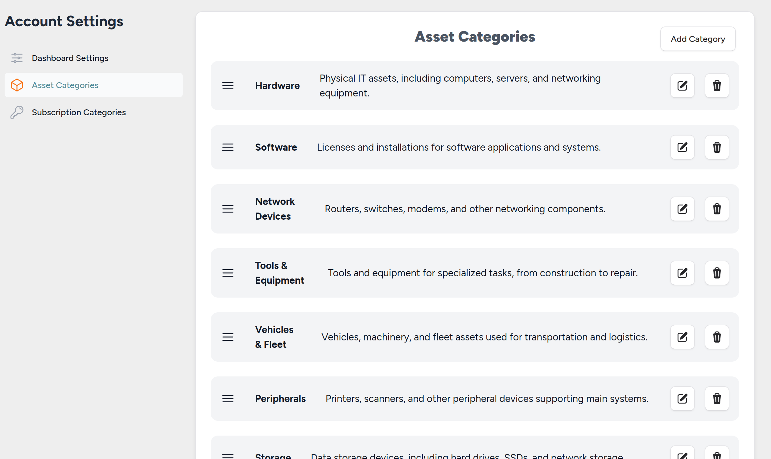
Task: Click the edit icon for Hardware category
Action: [x=682, y=85]
